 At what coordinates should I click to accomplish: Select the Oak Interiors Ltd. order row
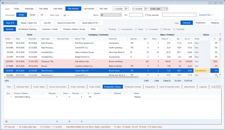click(111, 61)
